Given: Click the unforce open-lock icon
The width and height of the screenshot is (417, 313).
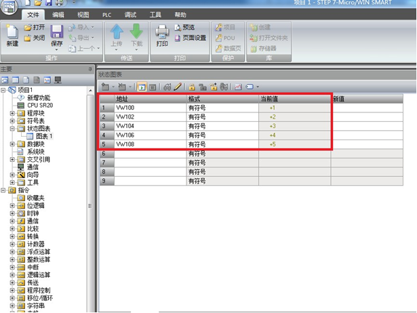Looking at the screenshot, I should tap(203, 87).
